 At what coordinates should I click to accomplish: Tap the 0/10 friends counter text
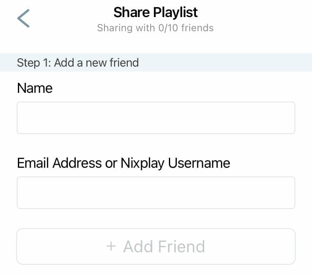pos(186,27)
